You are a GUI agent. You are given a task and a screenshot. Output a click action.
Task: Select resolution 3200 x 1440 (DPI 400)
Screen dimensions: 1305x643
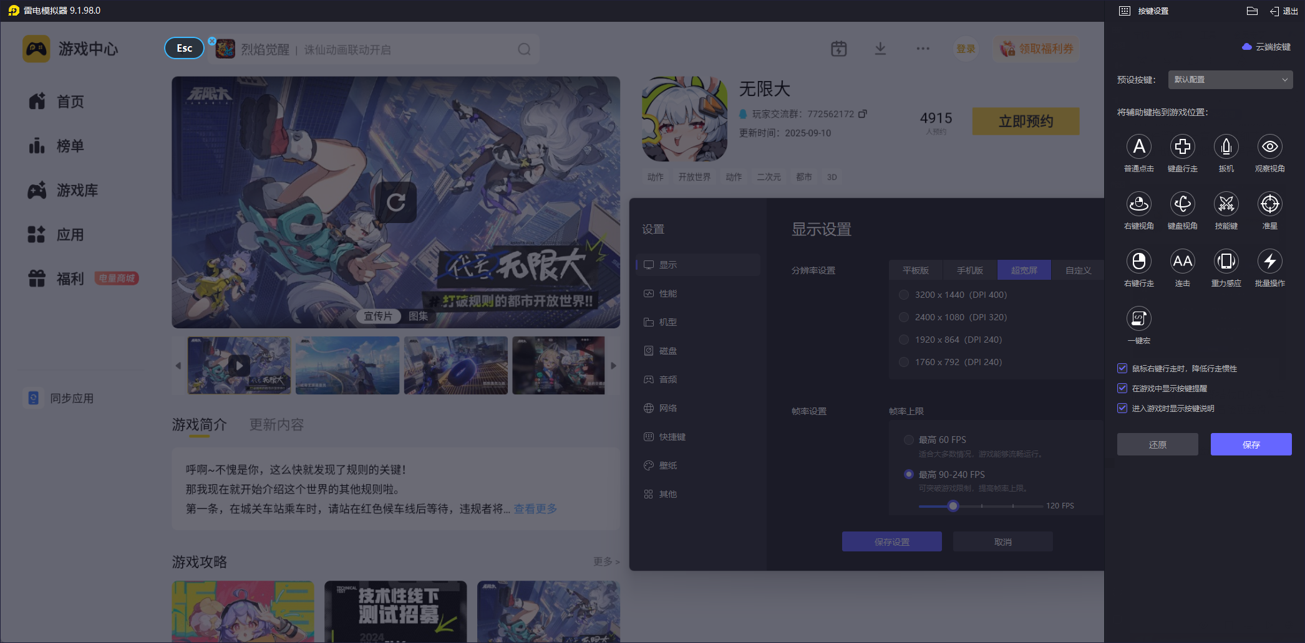coord(904,295)
